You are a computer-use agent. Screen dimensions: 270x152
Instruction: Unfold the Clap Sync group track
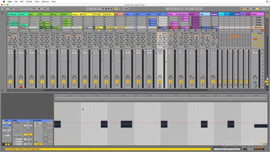[187, 14]
